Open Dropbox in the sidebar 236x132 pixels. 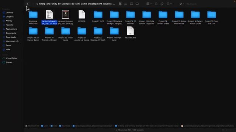(10, 16)
